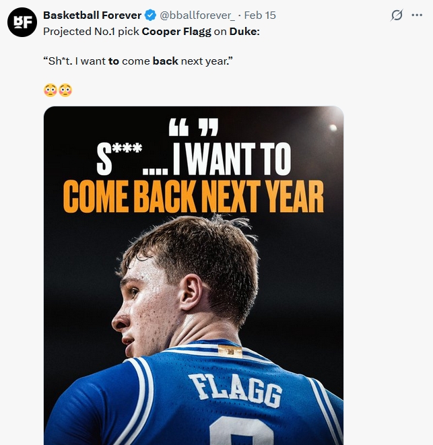Click the quoted 'Sh*t. I want' sentence
Image resolution: width=433 pixels, height=445 pixels.
(x=74, y=61)
